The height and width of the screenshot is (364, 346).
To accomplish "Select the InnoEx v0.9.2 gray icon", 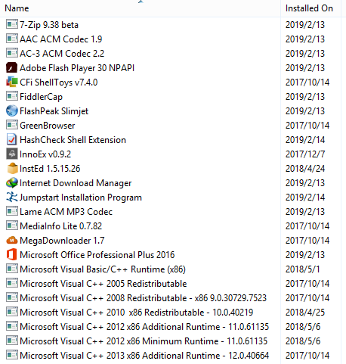I will (x=11, y=154).
